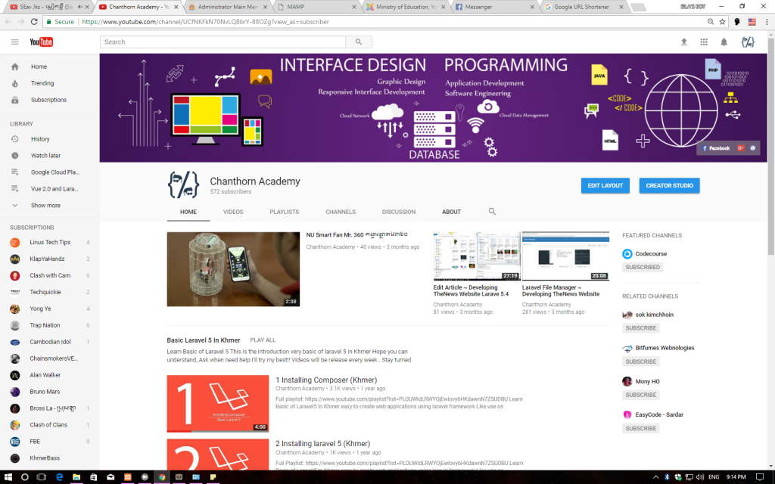Image resolution: width=775 pixels, height=484 pixels.
Task: Open the YouTube hamburger guide menu
Action: [14, 42]
